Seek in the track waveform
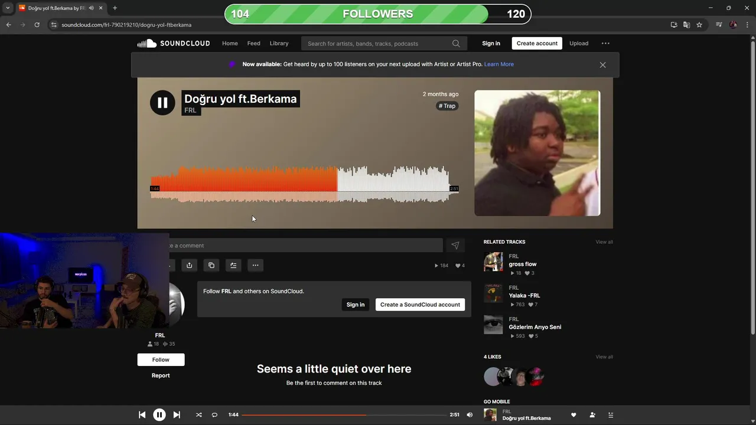 tap(304, 184)
